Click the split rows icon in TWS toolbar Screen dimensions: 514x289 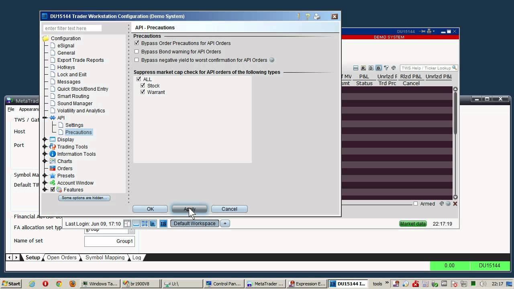point(356,68)
